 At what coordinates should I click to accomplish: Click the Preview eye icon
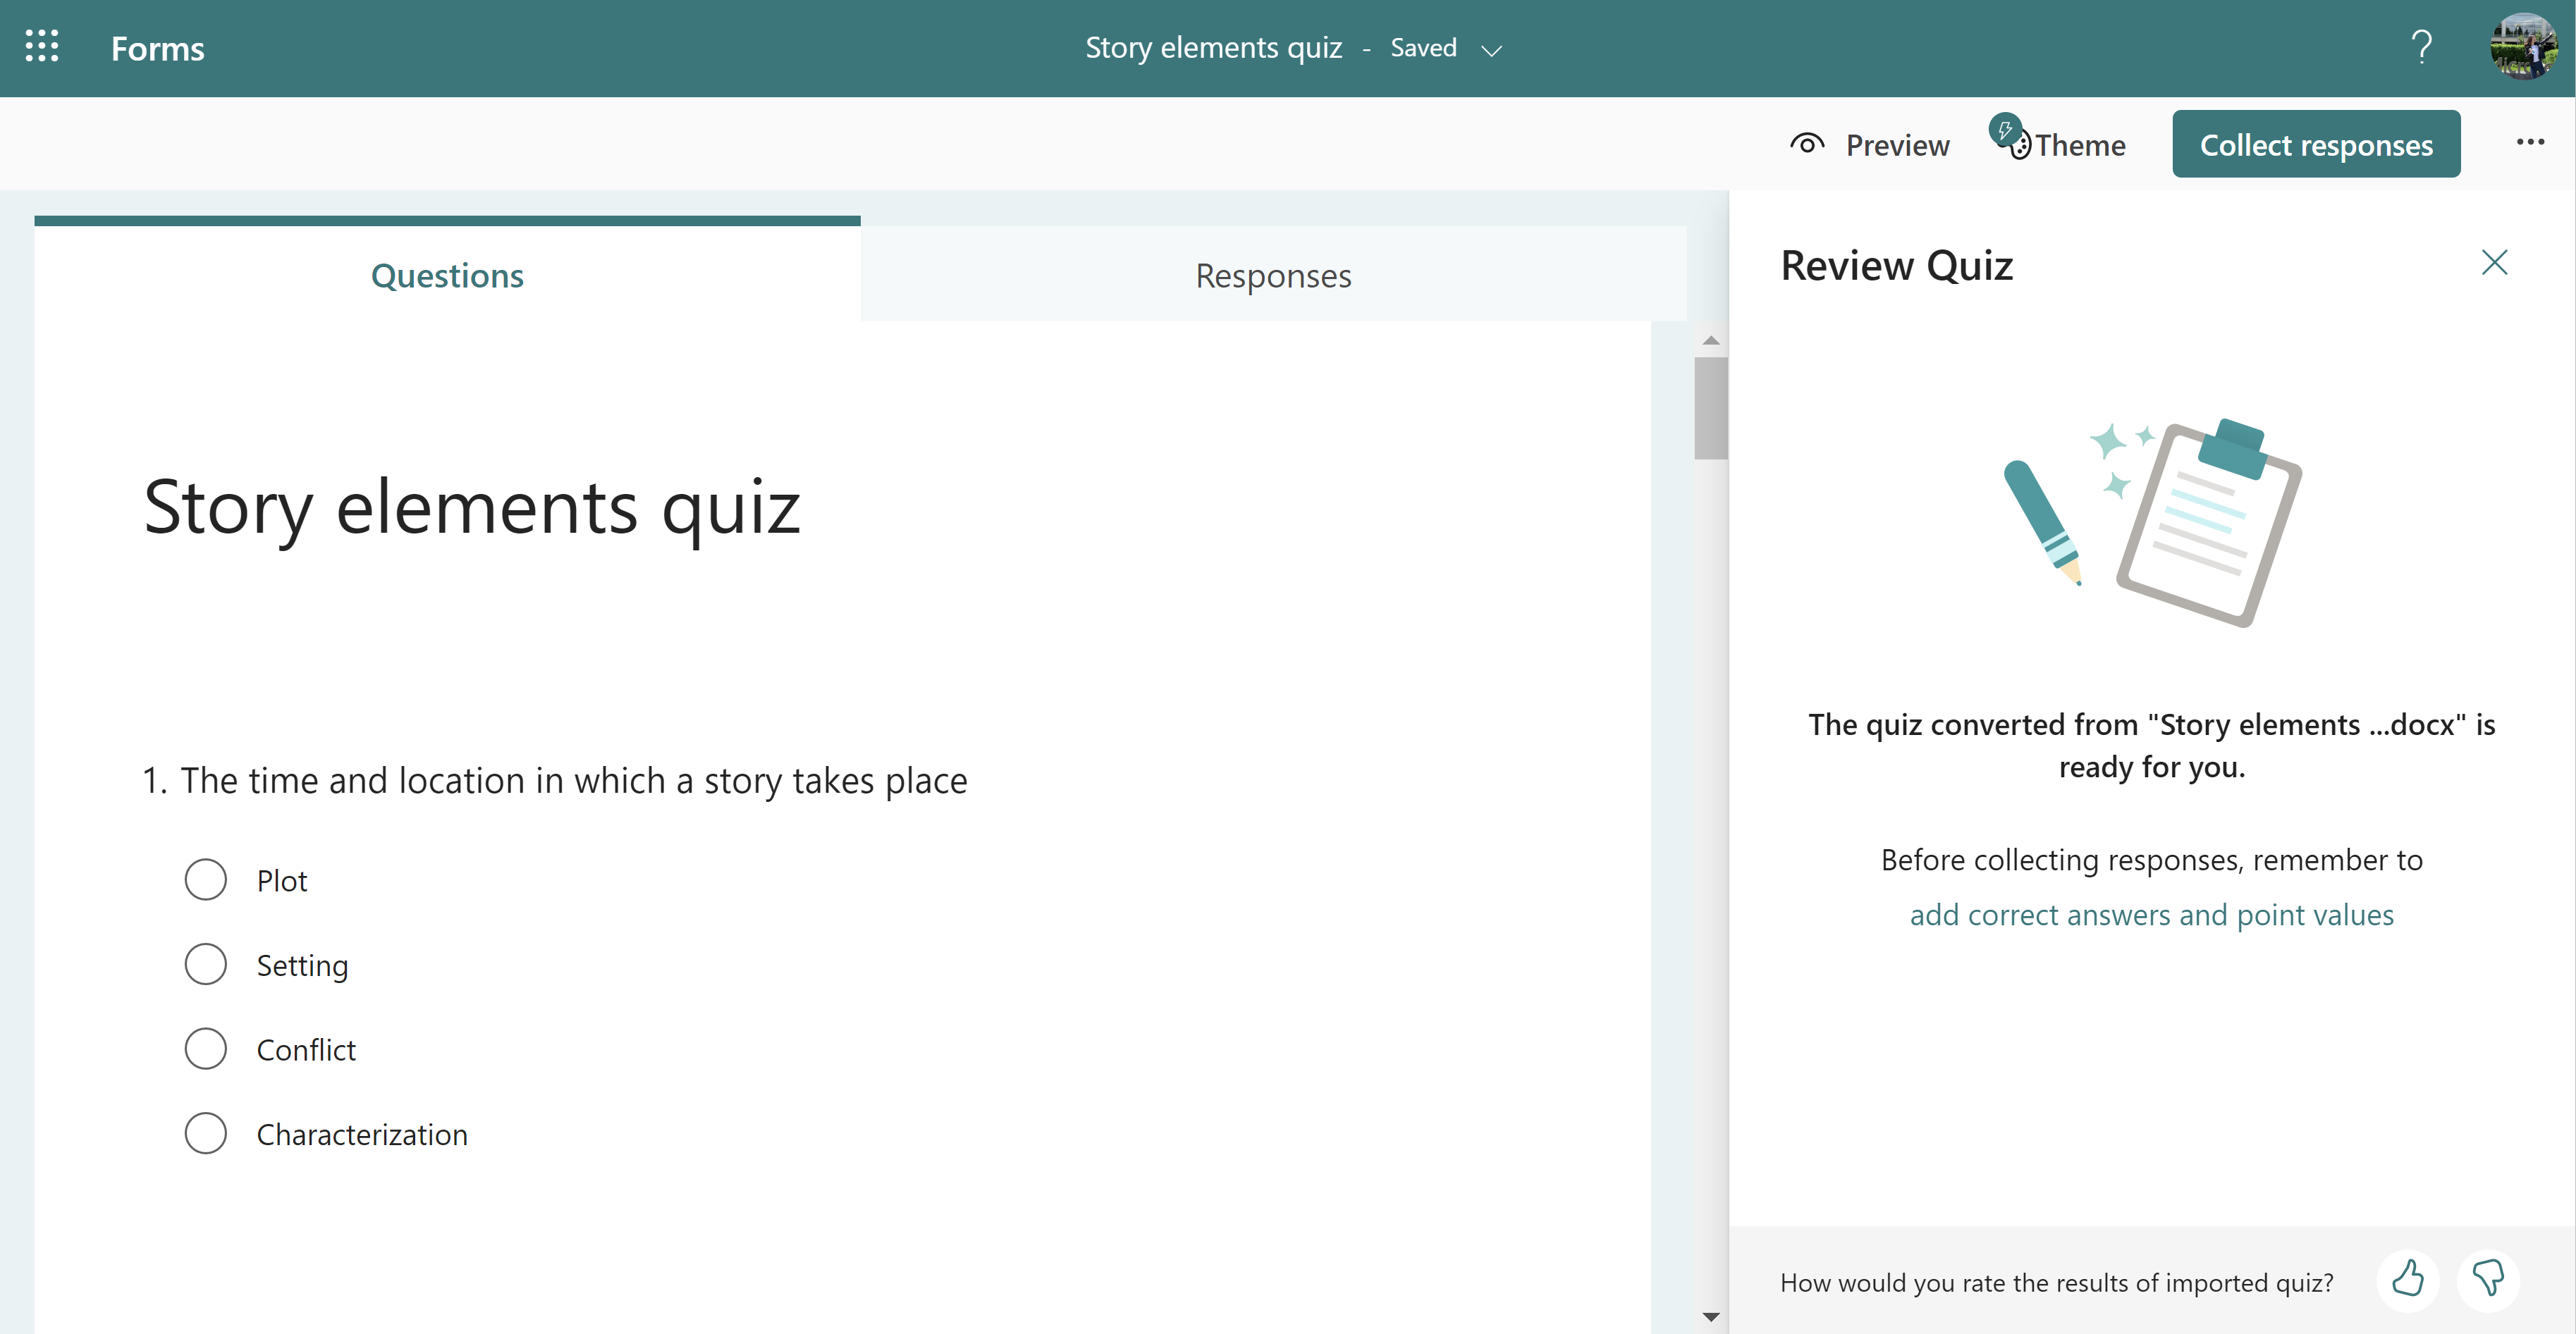point(1806,145)
